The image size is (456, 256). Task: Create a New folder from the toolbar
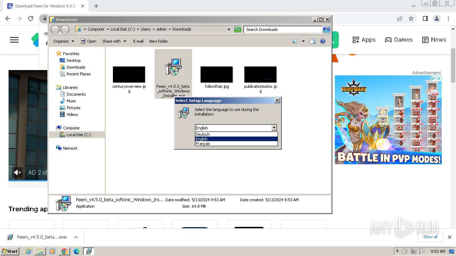click(x=159, y=41)
